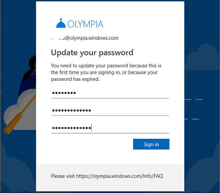Open the olympia.windows.com/Info/FAQ link
Image resolution: width=220 pixels, height=193 pixels.
click(x=120, y=176)
